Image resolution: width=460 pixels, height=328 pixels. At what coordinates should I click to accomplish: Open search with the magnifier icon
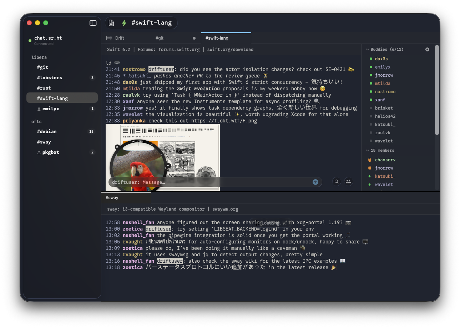click(x=337, y=181)
